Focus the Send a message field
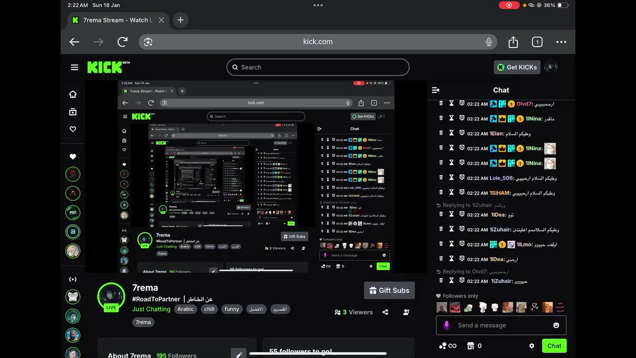Screen dimensions: 636x358 click(501, 325)
